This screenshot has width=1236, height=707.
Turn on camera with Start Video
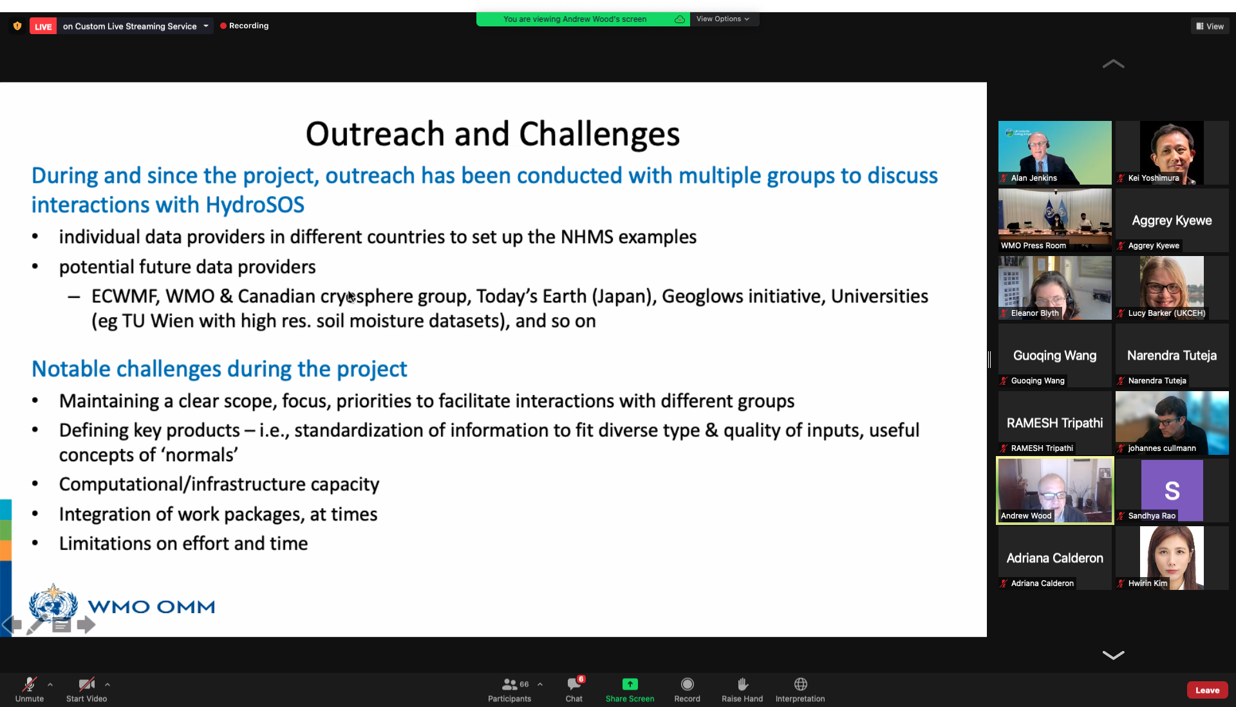click(86, 690)
